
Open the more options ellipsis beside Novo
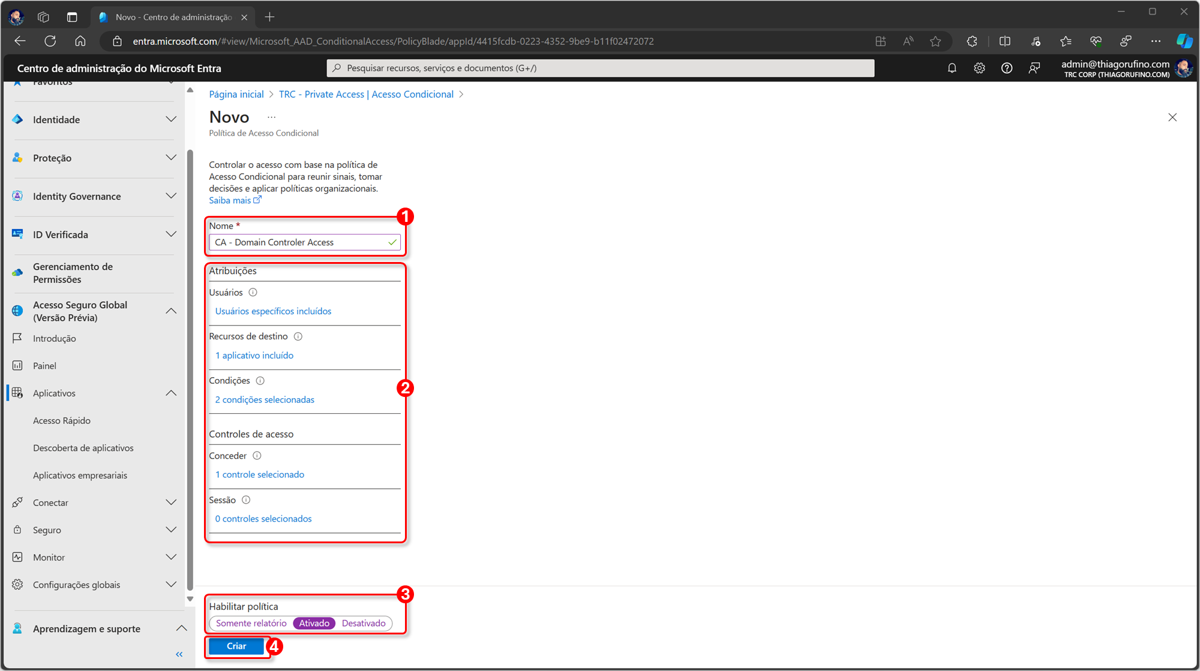pyautogui.click(x=272, y=118)
